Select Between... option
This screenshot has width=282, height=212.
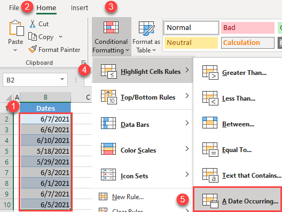238,124
